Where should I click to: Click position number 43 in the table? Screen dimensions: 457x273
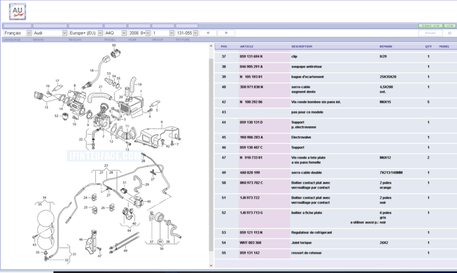coord(224,113)
